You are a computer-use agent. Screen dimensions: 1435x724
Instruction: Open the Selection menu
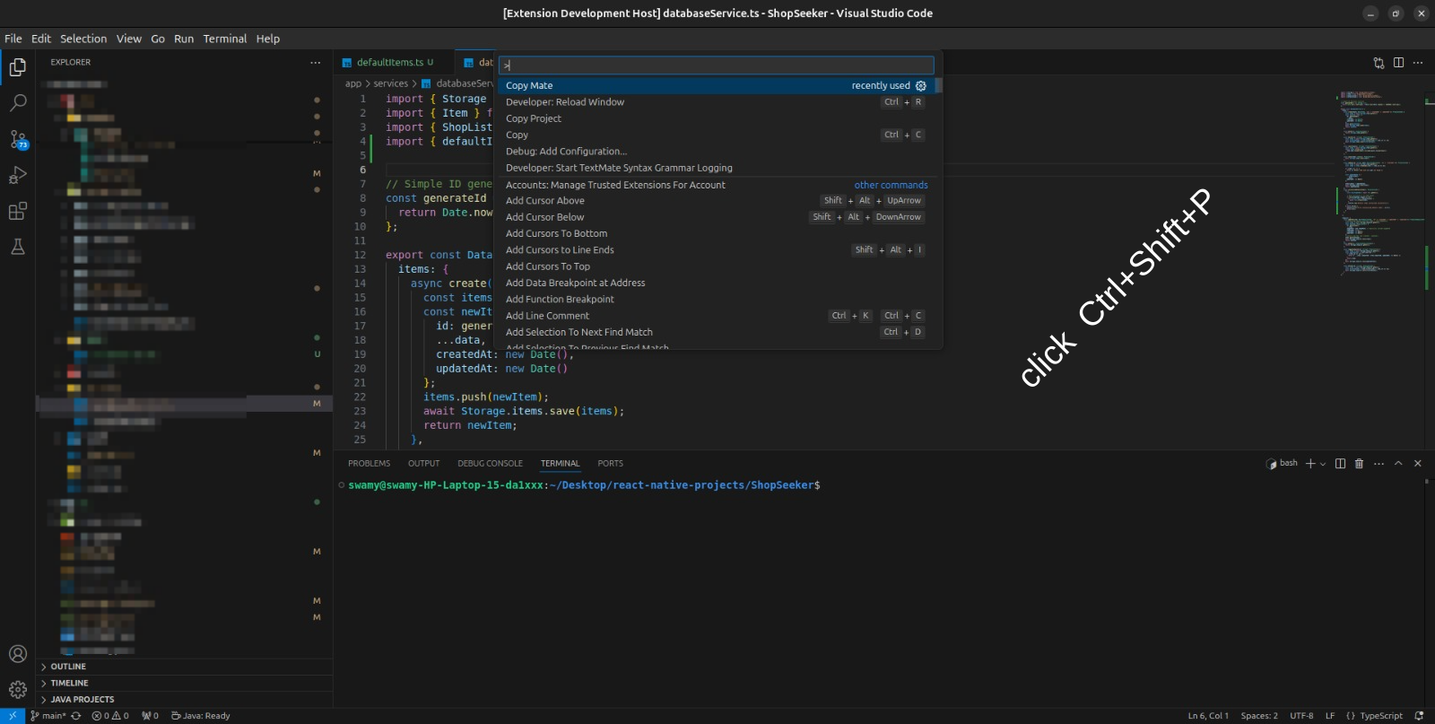(x=83, y=39)
